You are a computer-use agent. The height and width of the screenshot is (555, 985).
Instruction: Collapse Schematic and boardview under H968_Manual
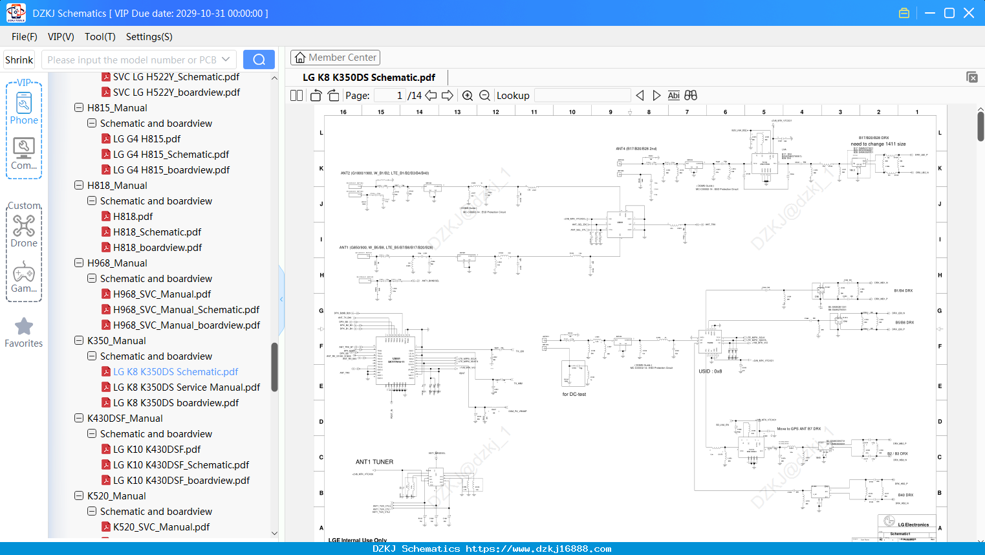click(92, 279)
